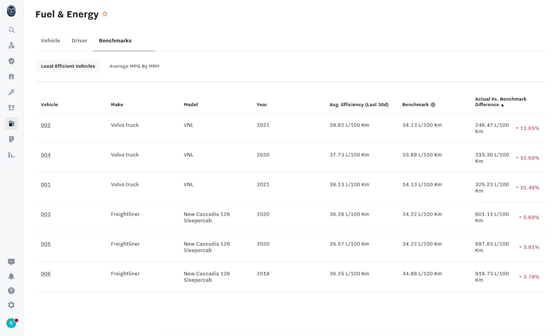Click 37.73 L/100 Km efficiency cell
This screenshot has width=555, height=336.
tap(349, 155)
